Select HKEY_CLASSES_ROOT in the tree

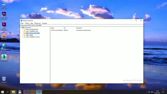coord(32,30)
